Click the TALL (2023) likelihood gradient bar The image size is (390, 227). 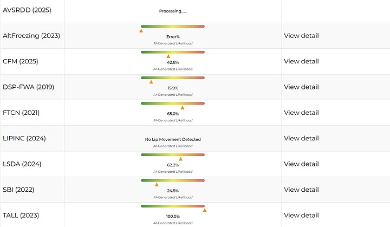point(173,205)
